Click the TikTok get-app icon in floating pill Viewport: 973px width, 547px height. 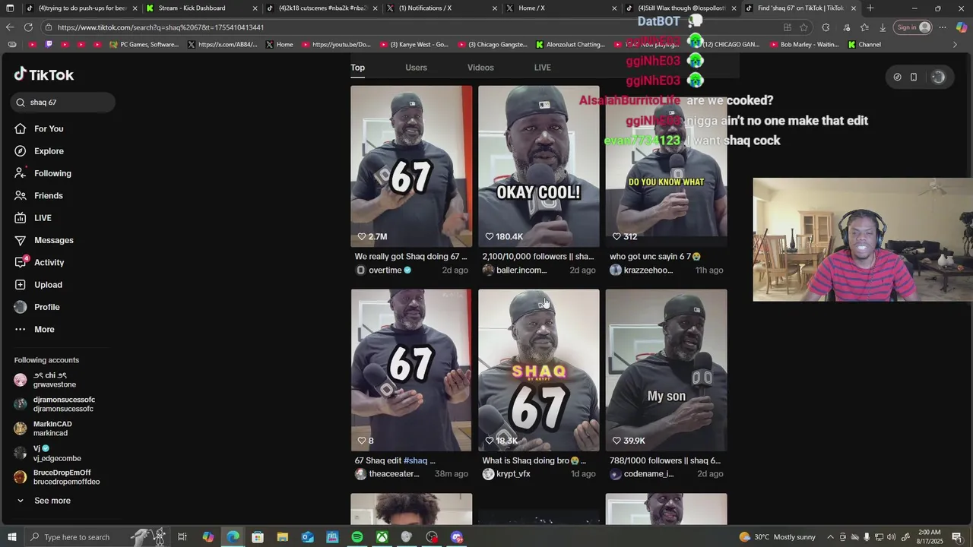point(897,77)
